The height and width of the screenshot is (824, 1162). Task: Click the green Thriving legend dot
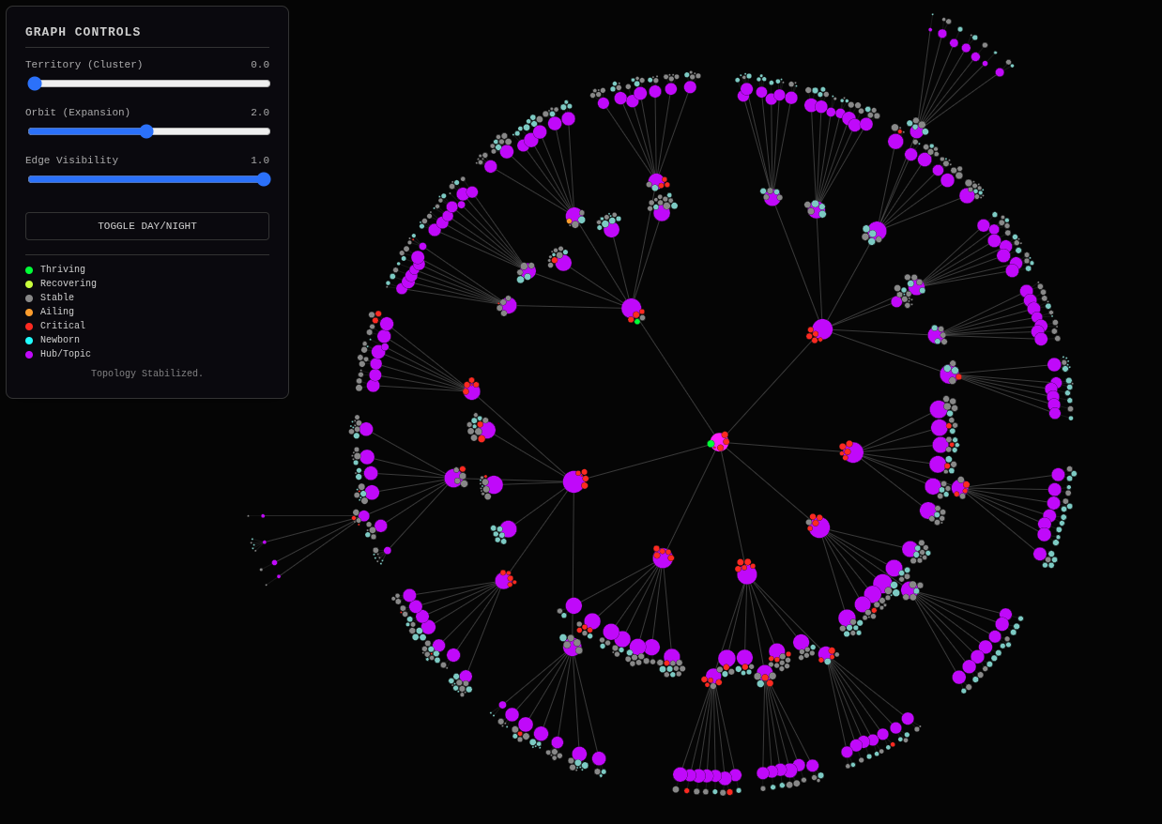(x=29, y=270)
